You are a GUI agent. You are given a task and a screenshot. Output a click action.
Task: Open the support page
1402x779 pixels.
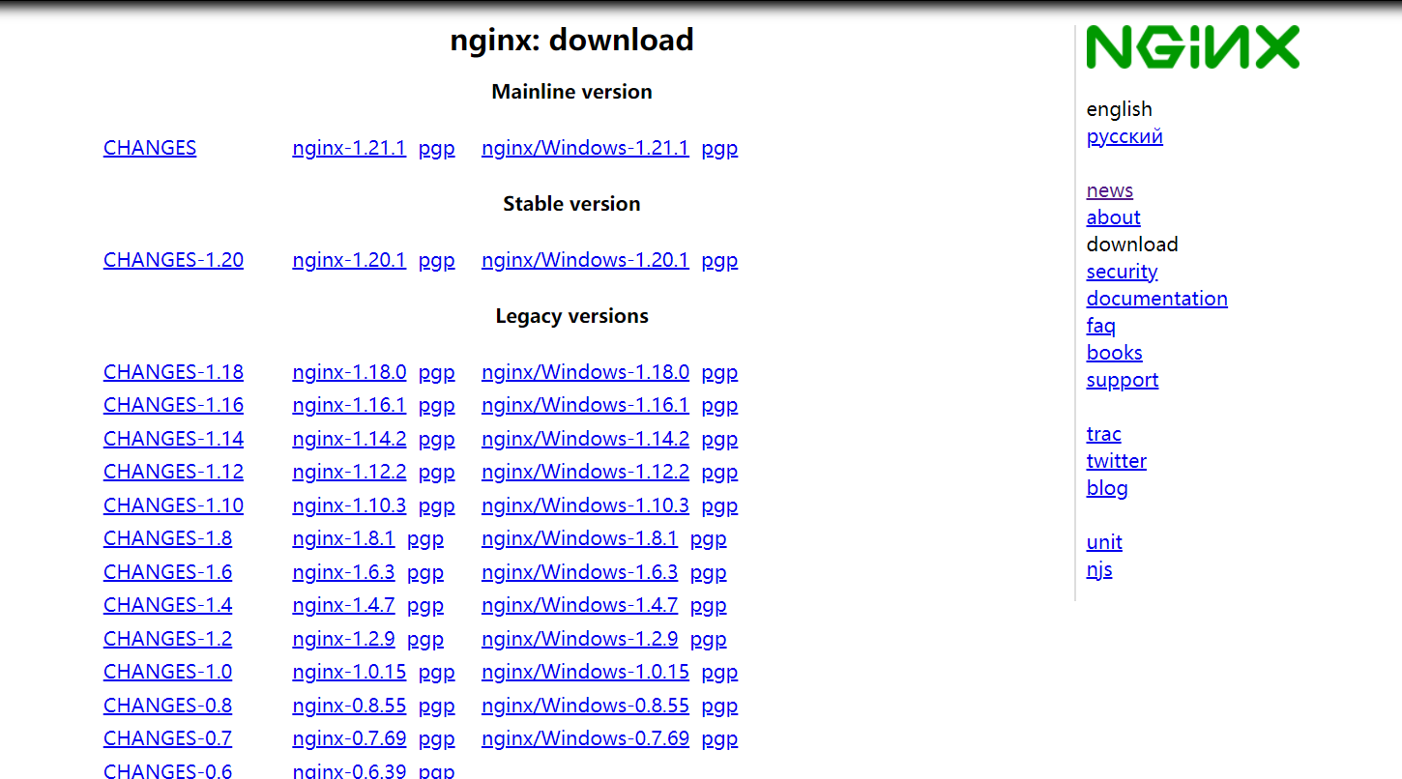tap(1123, 380)
